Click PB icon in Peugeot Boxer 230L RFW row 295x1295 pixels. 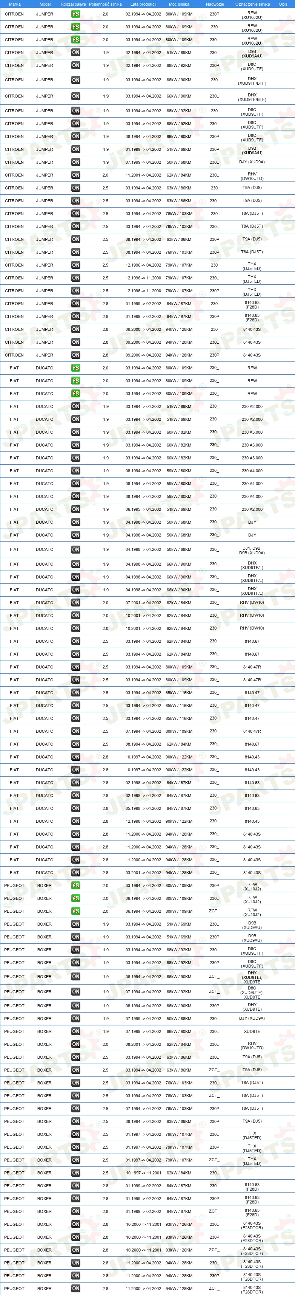76,899
